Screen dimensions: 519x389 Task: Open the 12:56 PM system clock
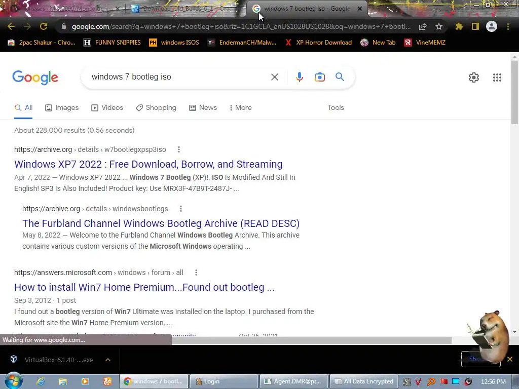pyautogui.click(x=493, y=382)
